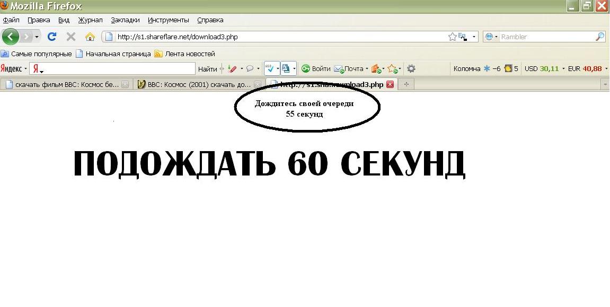This screenshot has width=610, height=307.
Task: Go to the home page via house icon
Action: coord(90,37)
